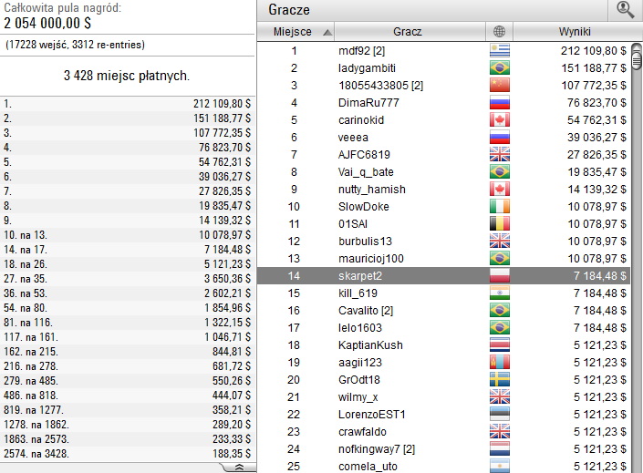Click the magnifier search icon in Gracze header

point(625,10)
